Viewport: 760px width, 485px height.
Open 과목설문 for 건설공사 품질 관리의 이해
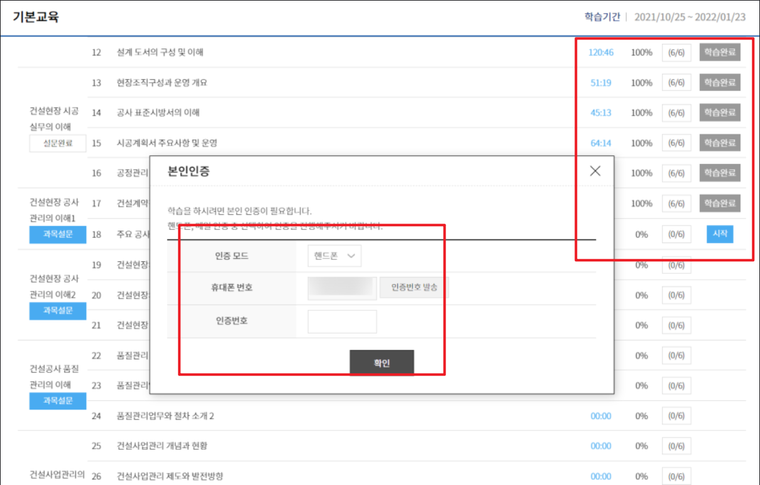coord(57,401)
